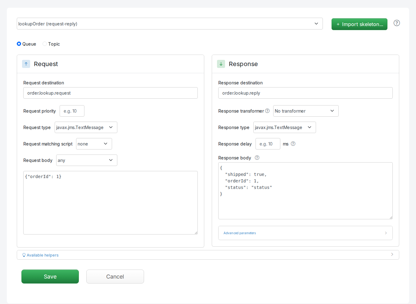Click the Import skeleton button
Screen dimensions: 416x304
(x=359, y=24)
